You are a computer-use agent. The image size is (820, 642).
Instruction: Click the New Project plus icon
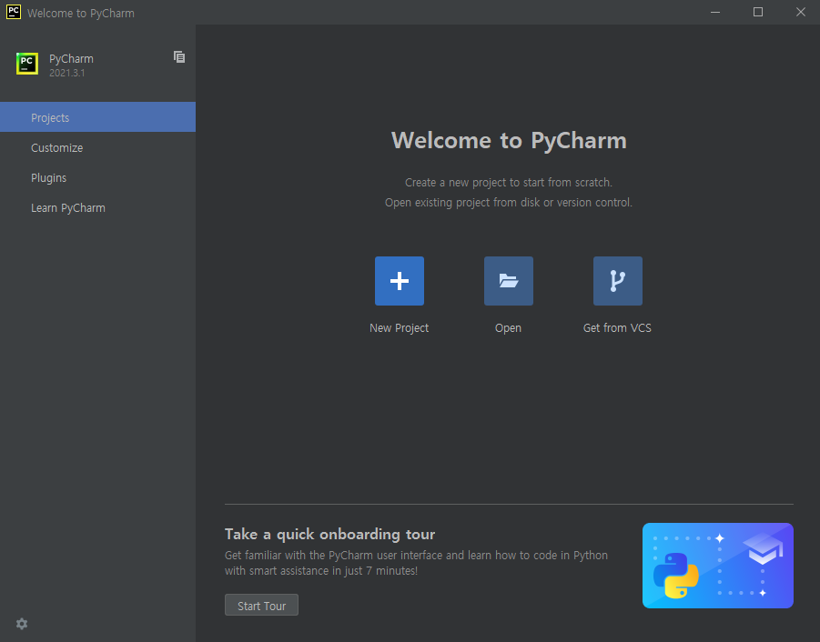click(x=399, y=280)
